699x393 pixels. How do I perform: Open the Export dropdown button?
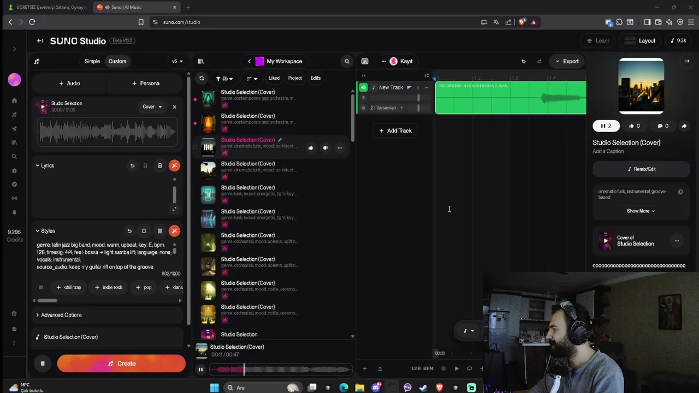(x=567, y=61)
